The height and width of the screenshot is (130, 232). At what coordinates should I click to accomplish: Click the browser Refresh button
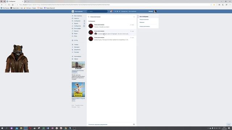9,5
